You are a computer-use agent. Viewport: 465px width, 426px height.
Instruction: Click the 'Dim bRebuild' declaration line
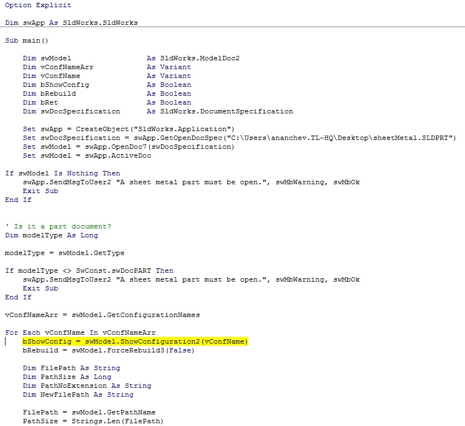pos(107,94)
